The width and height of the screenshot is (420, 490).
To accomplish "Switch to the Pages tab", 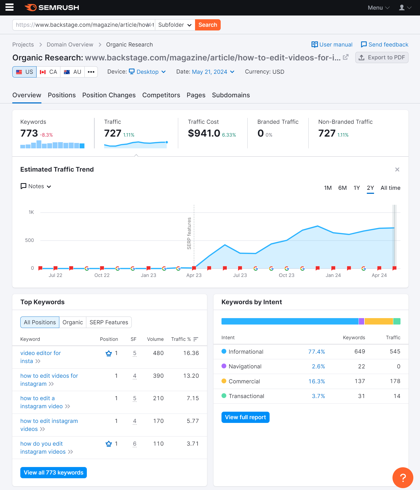I will click(196, 95).
